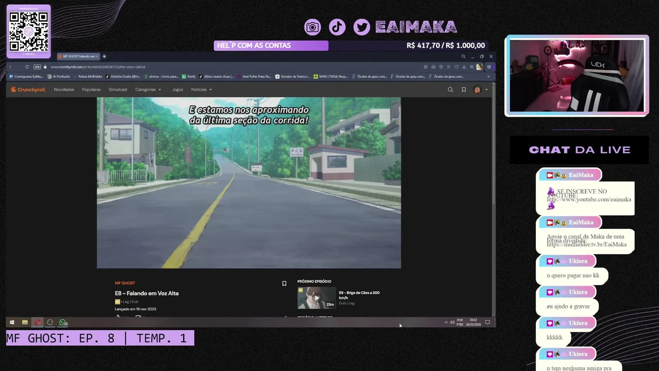Open the browser downloads icon

click(x=464, y=67)
